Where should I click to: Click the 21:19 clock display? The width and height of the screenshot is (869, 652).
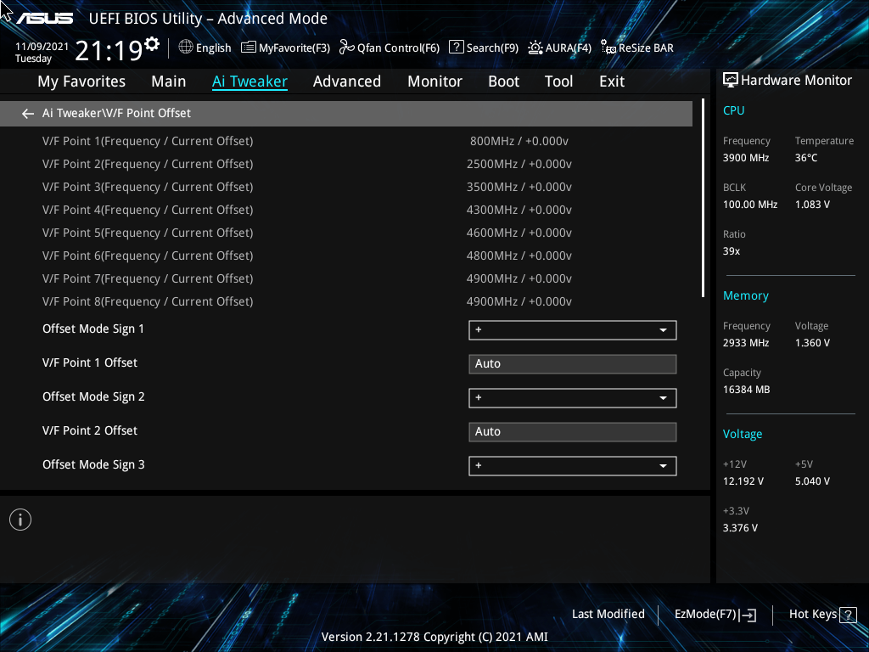click(109, 50)
